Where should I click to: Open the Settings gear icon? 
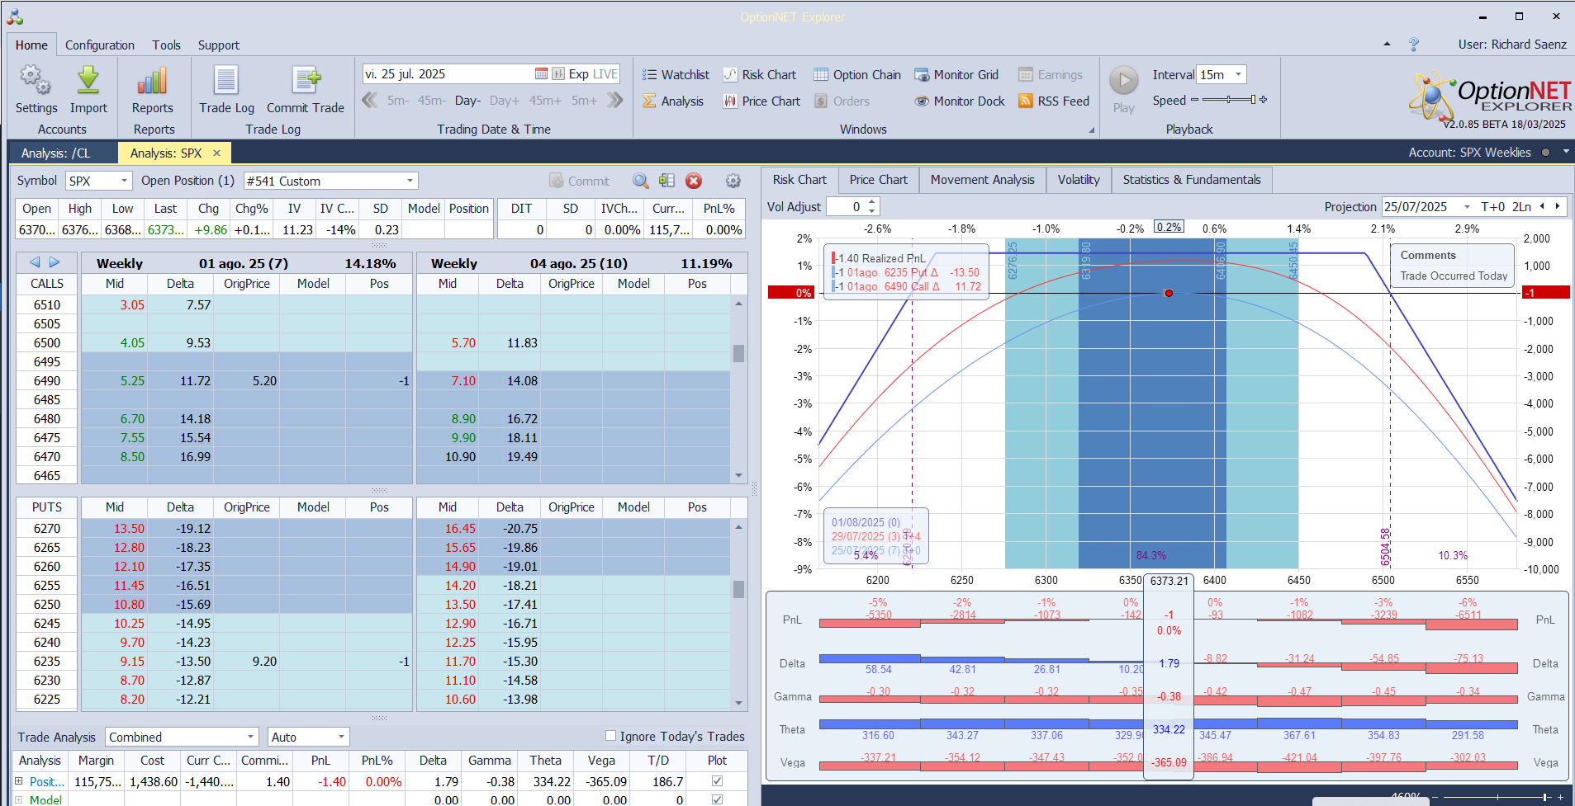click(x=36, y=82)
